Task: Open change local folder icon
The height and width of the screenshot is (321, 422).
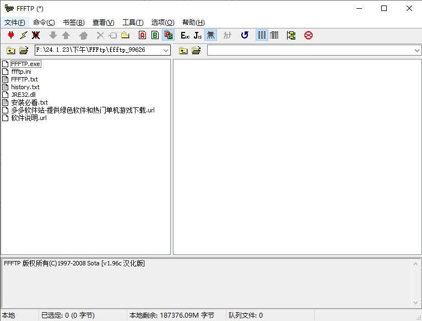Action: [24, 50]
